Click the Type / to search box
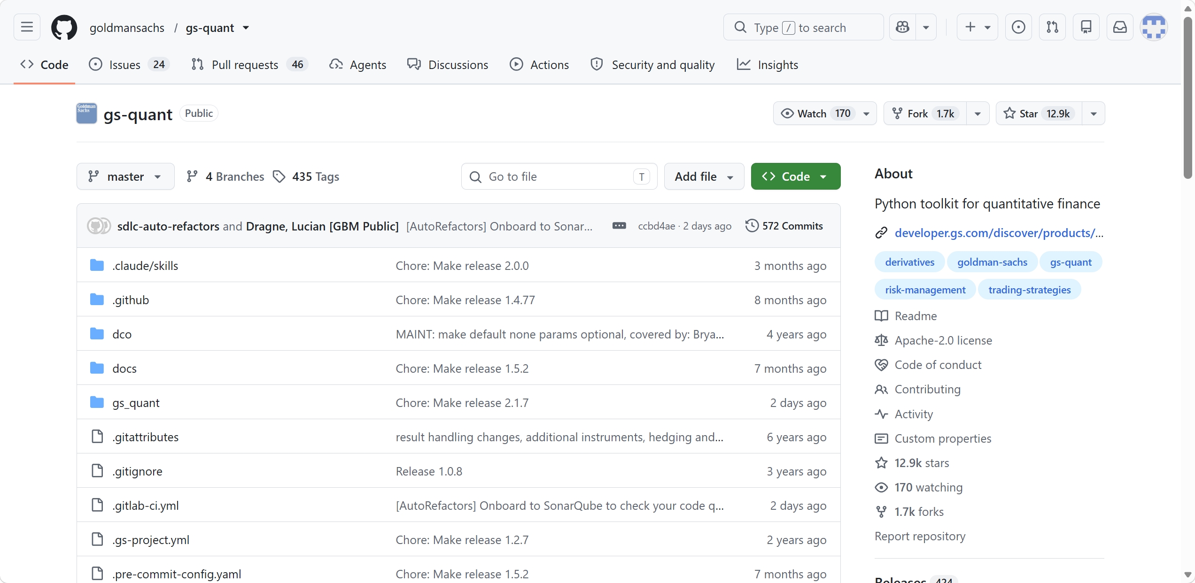1195x583 pixels. 803,27
